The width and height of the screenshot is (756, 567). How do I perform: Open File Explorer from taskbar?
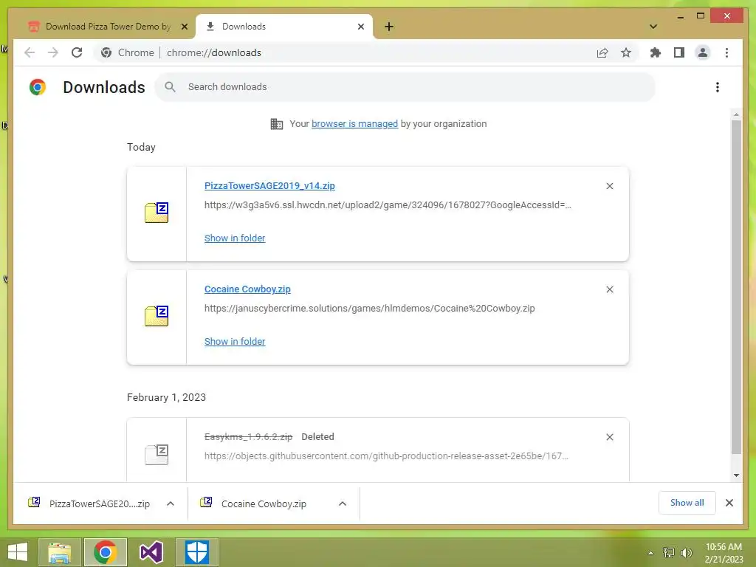(60, 552)
